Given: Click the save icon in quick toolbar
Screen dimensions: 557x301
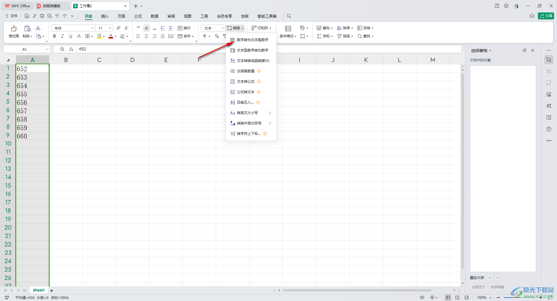Looking at the screenshot, I should [27, 16].
